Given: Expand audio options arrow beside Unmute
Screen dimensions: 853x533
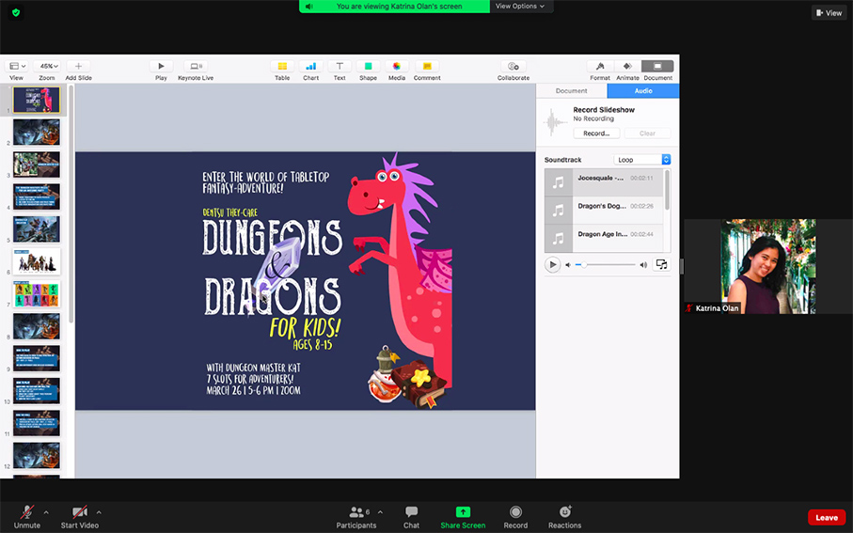Looking at the screenshot, I should (x=46, y=512).
